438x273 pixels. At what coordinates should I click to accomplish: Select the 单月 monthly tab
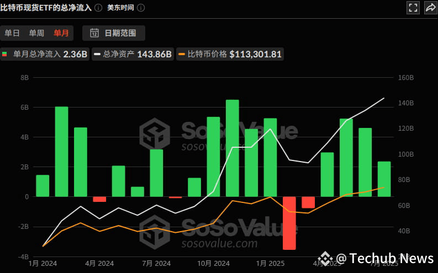61,33
